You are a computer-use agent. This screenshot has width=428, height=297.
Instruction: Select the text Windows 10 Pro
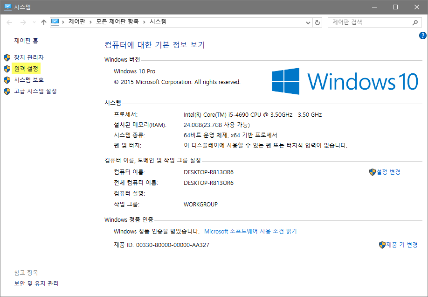(x=134, y=71)
